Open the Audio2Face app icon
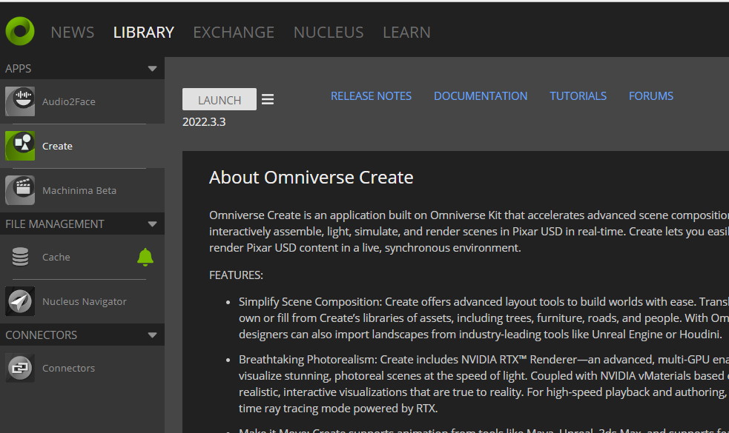The image size is (729, 433). (20, 101)
